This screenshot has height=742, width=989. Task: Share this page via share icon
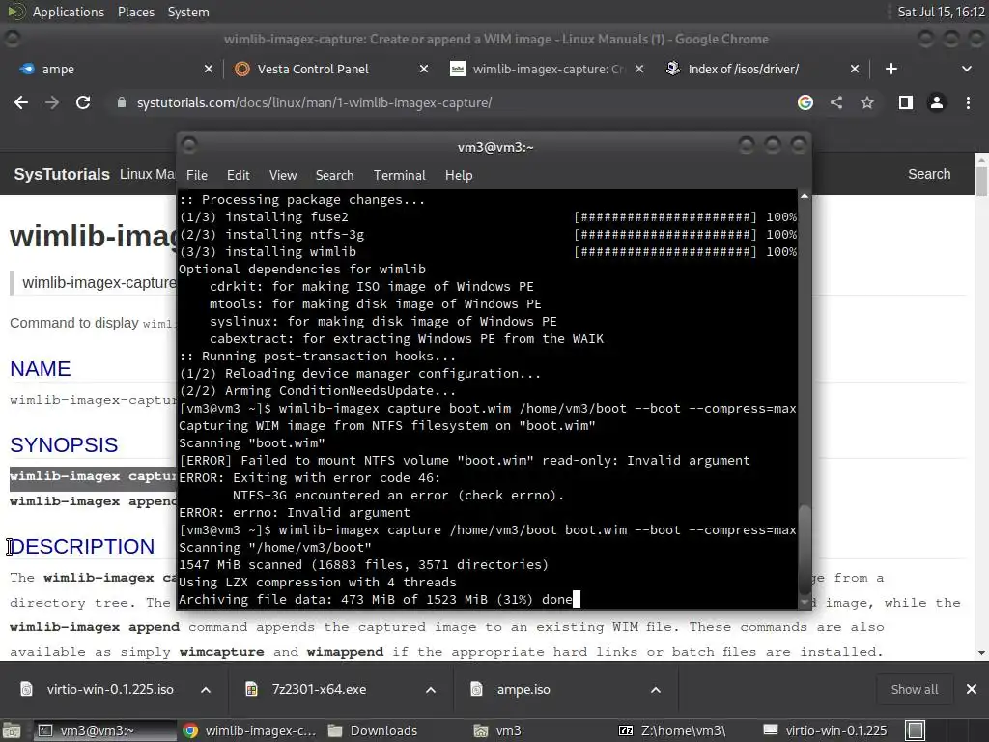click(836, 102)
